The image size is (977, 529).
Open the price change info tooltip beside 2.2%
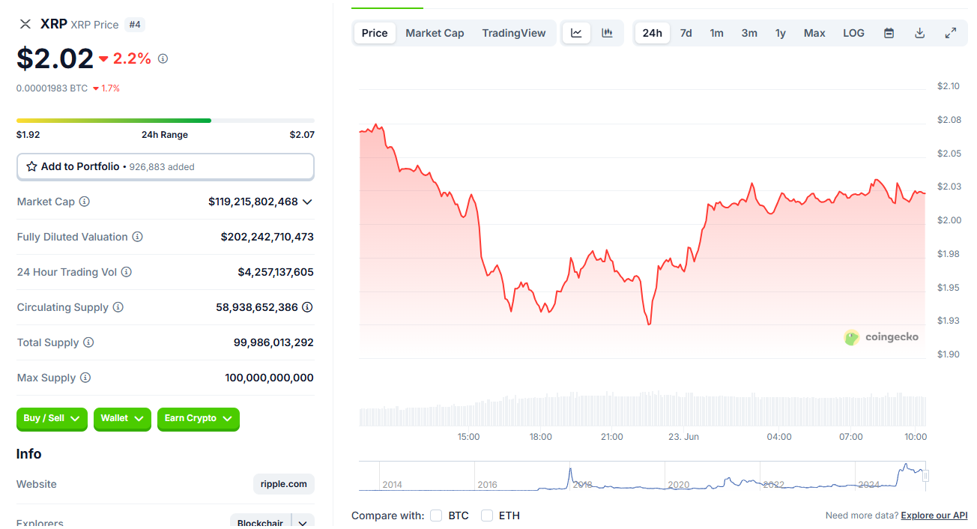(x=163, y=58)
